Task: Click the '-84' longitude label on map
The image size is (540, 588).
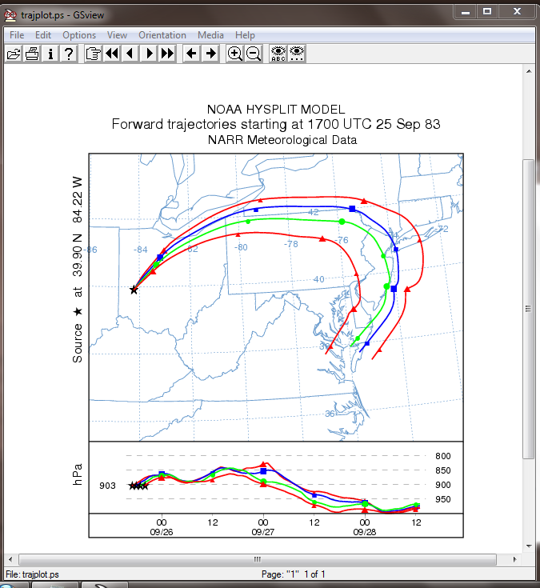Action: click(x=141, y=250)
